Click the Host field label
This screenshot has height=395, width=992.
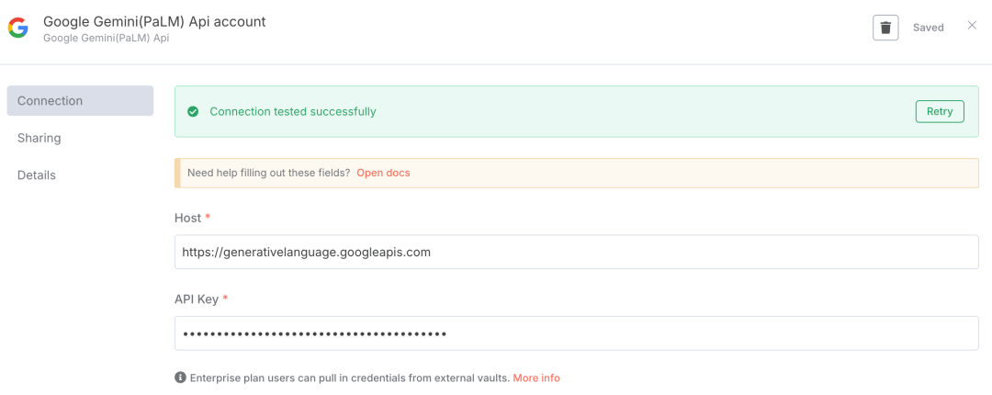(188, 218)
